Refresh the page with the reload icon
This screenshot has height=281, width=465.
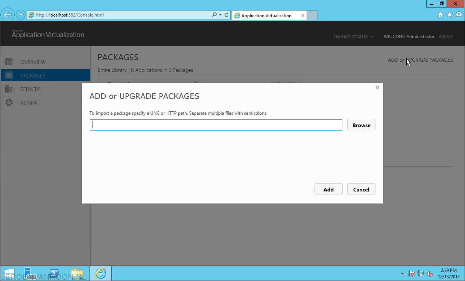pyautogui.click(x=226, y=15)
